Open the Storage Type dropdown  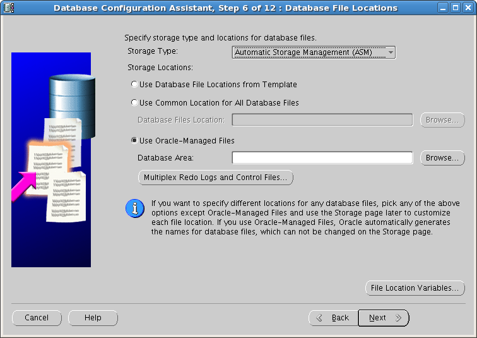click(x=314, y=52)
